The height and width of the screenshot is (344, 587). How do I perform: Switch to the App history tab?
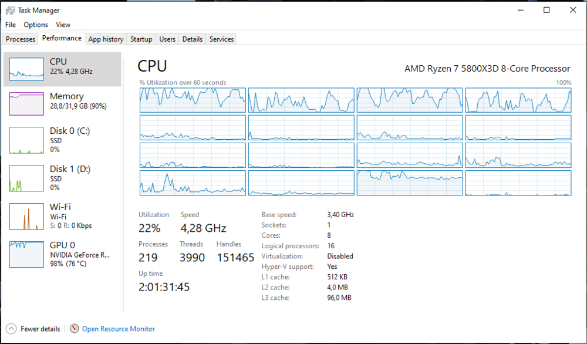(106, 39)
